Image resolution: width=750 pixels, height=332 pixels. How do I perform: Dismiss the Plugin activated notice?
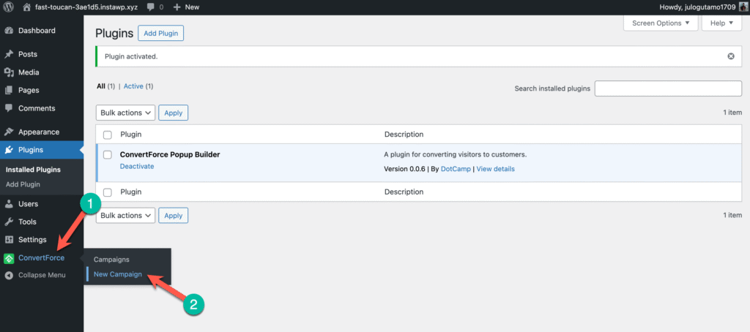pos(731,56)
